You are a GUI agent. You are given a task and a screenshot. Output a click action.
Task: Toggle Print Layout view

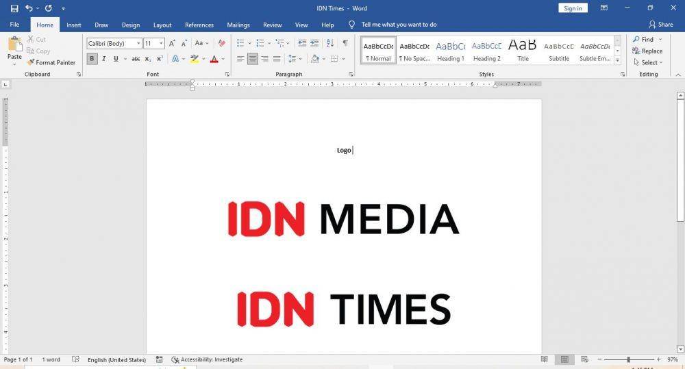564,359
